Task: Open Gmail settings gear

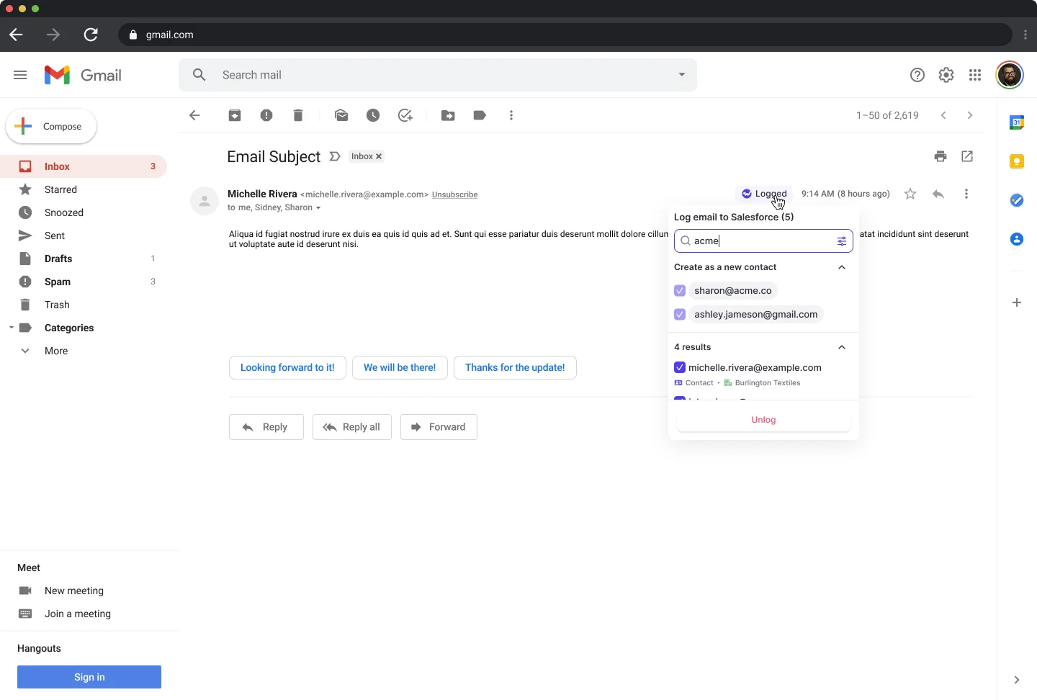Action: point(946,75)
